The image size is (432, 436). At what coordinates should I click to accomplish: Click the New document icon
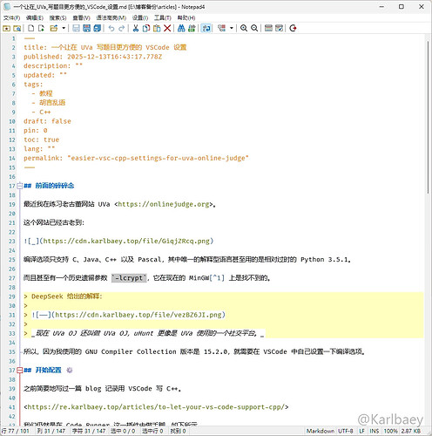[x=30, y=28]
